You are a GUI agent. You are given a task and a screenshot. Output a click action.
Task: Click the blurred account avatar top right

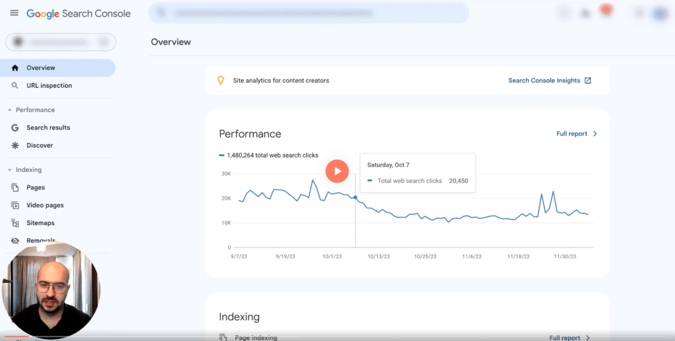(660, 13)
